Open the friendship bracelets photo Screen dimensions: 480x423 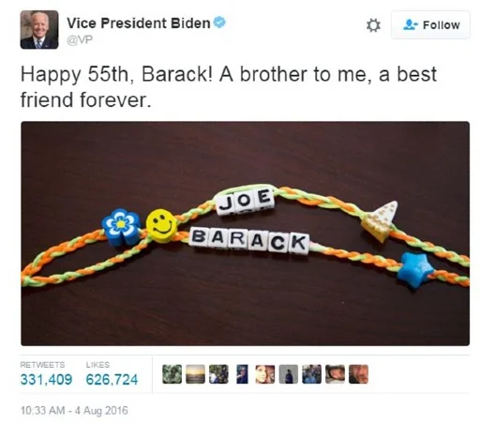246,234
